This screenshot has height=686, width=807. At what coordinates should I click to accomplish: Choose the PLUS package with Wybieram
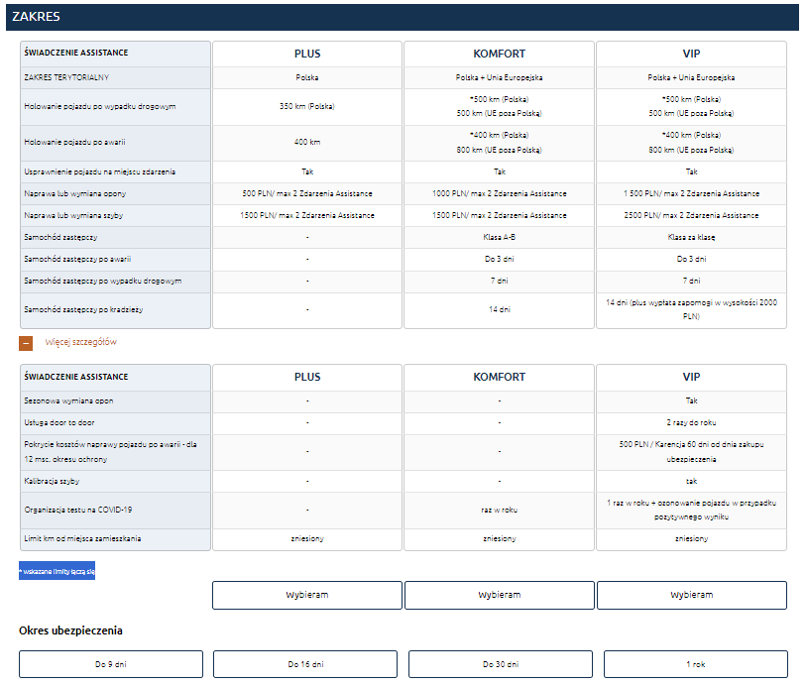click(306, 595)
